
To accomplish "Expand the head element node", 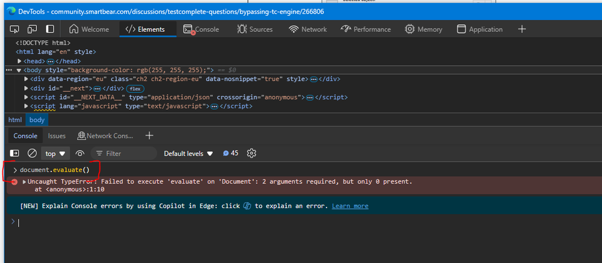I will pyautogui.click(x=20, y=61).
